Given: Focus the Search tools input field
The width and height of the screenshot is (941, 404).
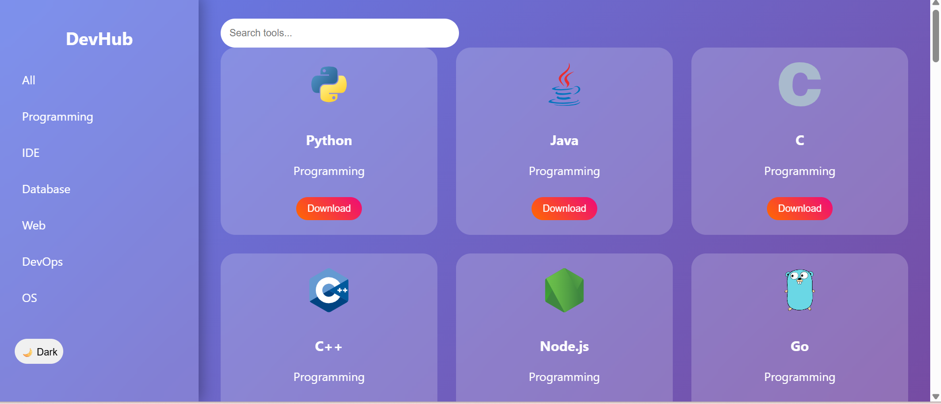Looking at the screenshot, I should (x=339, y=33).
